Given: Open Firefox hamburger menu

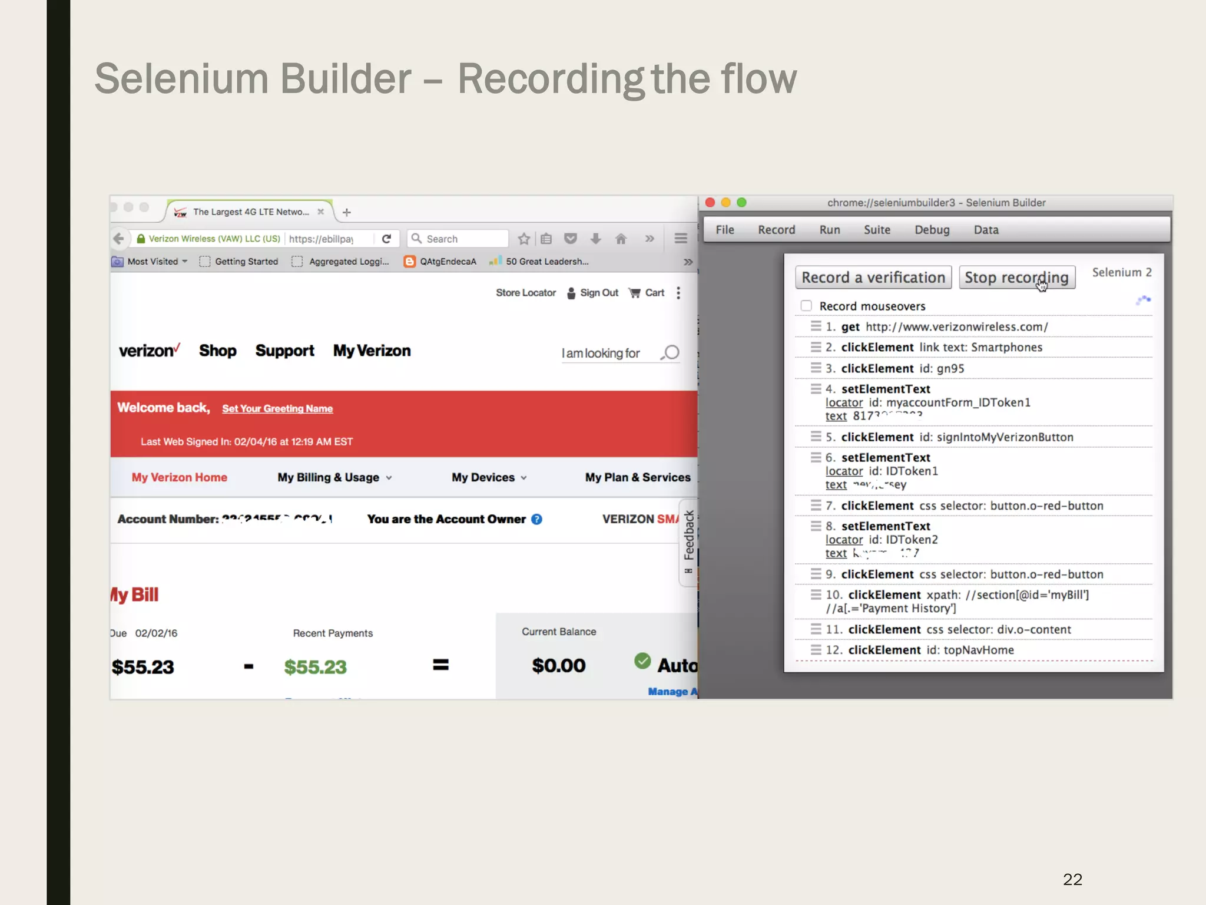Looking at the screenshot, I should click(681, 238).
